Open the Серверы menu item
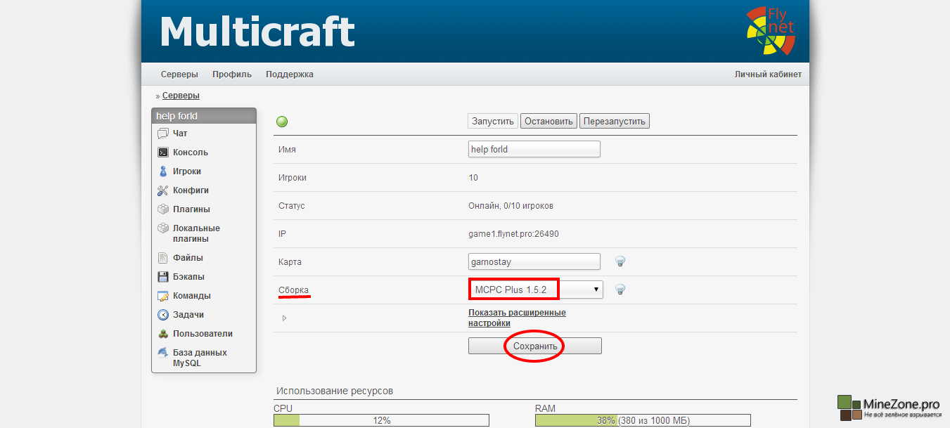This screenshot has height=428, width=950. click(x=179, y=74)
